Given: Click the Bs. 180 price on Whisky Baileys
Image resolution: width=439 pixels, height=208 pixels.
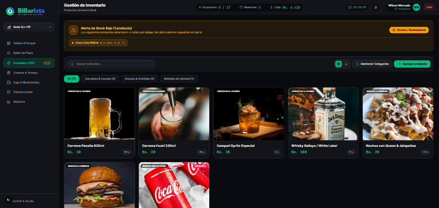Looking at the screenshot, I should [299, 152].
